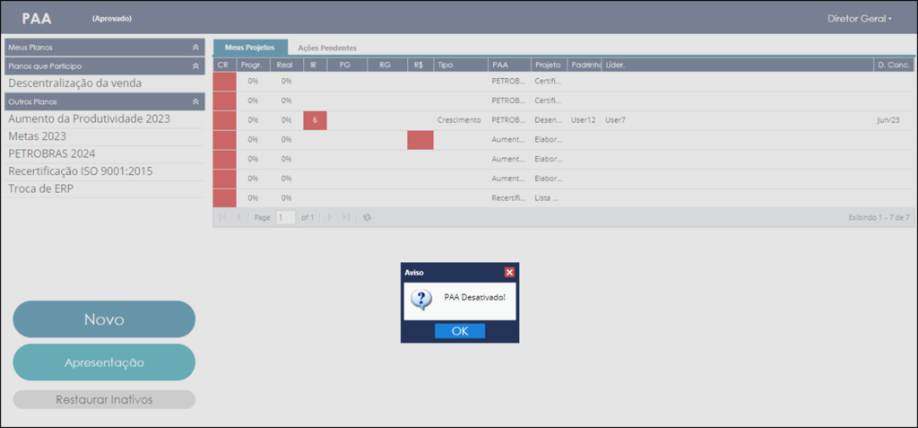Switch to the Ações Pendentes tab
The image size is (918, 428).
pos(327,48)
